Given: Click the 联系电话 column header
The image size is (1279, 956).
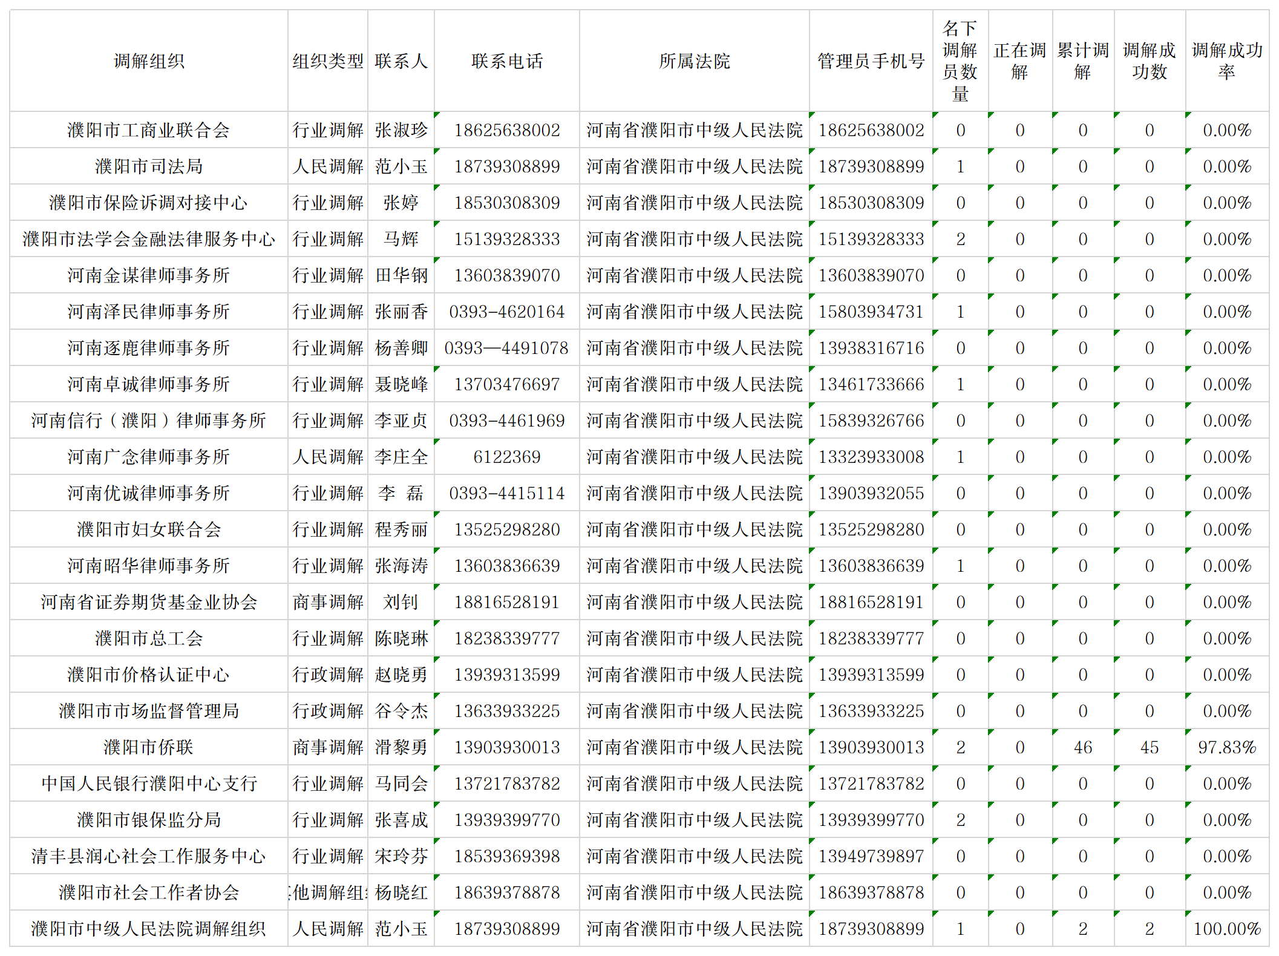Looking at the screenshot, I should (507, 61).
